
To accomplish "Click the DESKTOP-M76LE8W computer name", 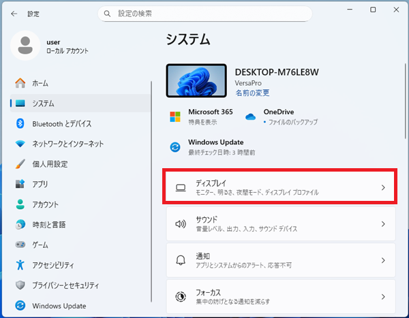I will [277, 72].
